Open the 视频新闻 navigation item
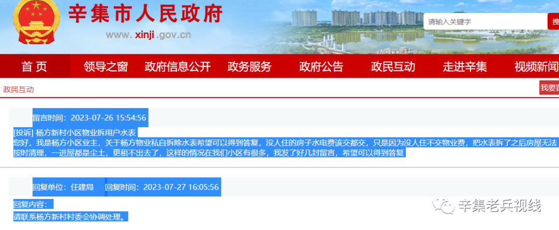 click(537, 67)
